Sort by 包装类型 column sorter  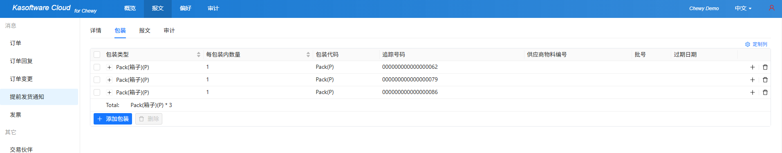coord(199,55)
